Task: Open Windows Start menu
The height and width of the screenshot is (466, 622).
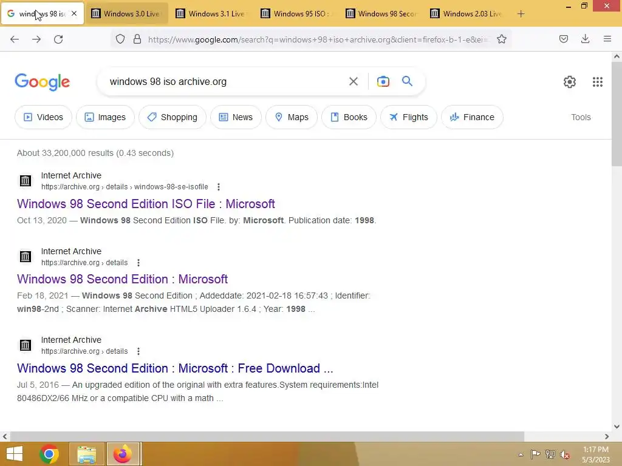Action: [15, 454]
